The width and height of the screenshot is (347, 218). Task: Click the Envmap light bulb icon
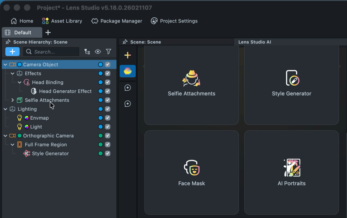[20, 118]
